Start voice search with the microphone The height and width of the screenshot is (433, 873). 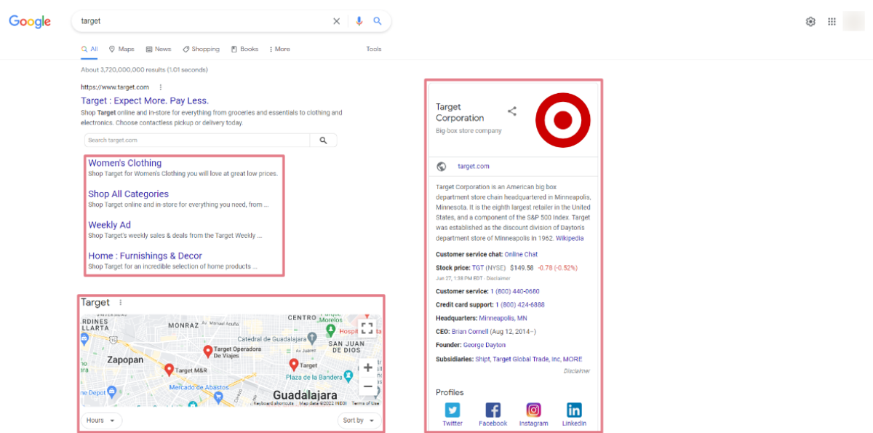point(359,21)
